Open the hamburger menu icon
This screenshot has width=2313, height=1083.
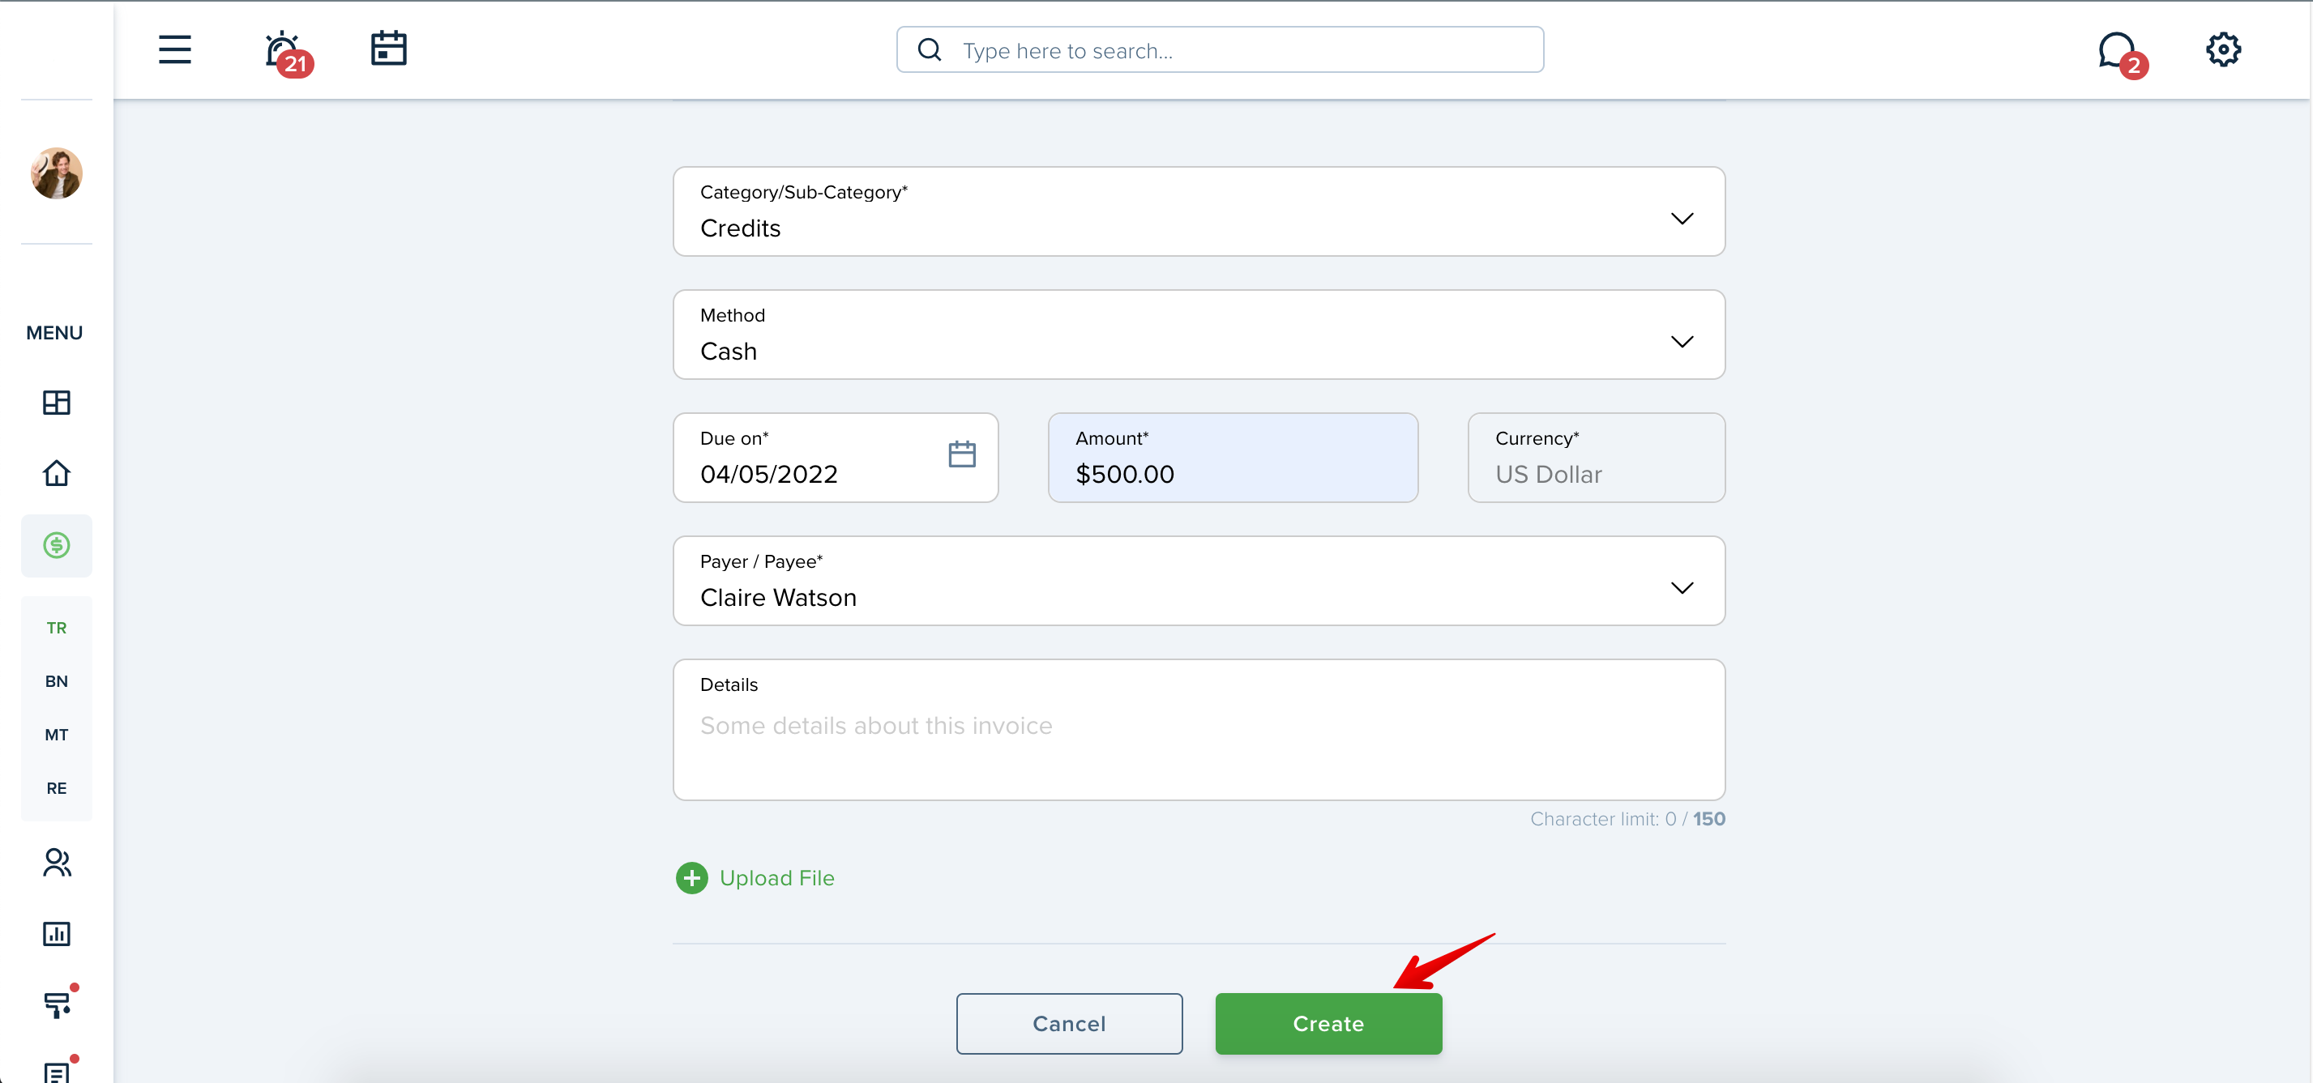175,49
